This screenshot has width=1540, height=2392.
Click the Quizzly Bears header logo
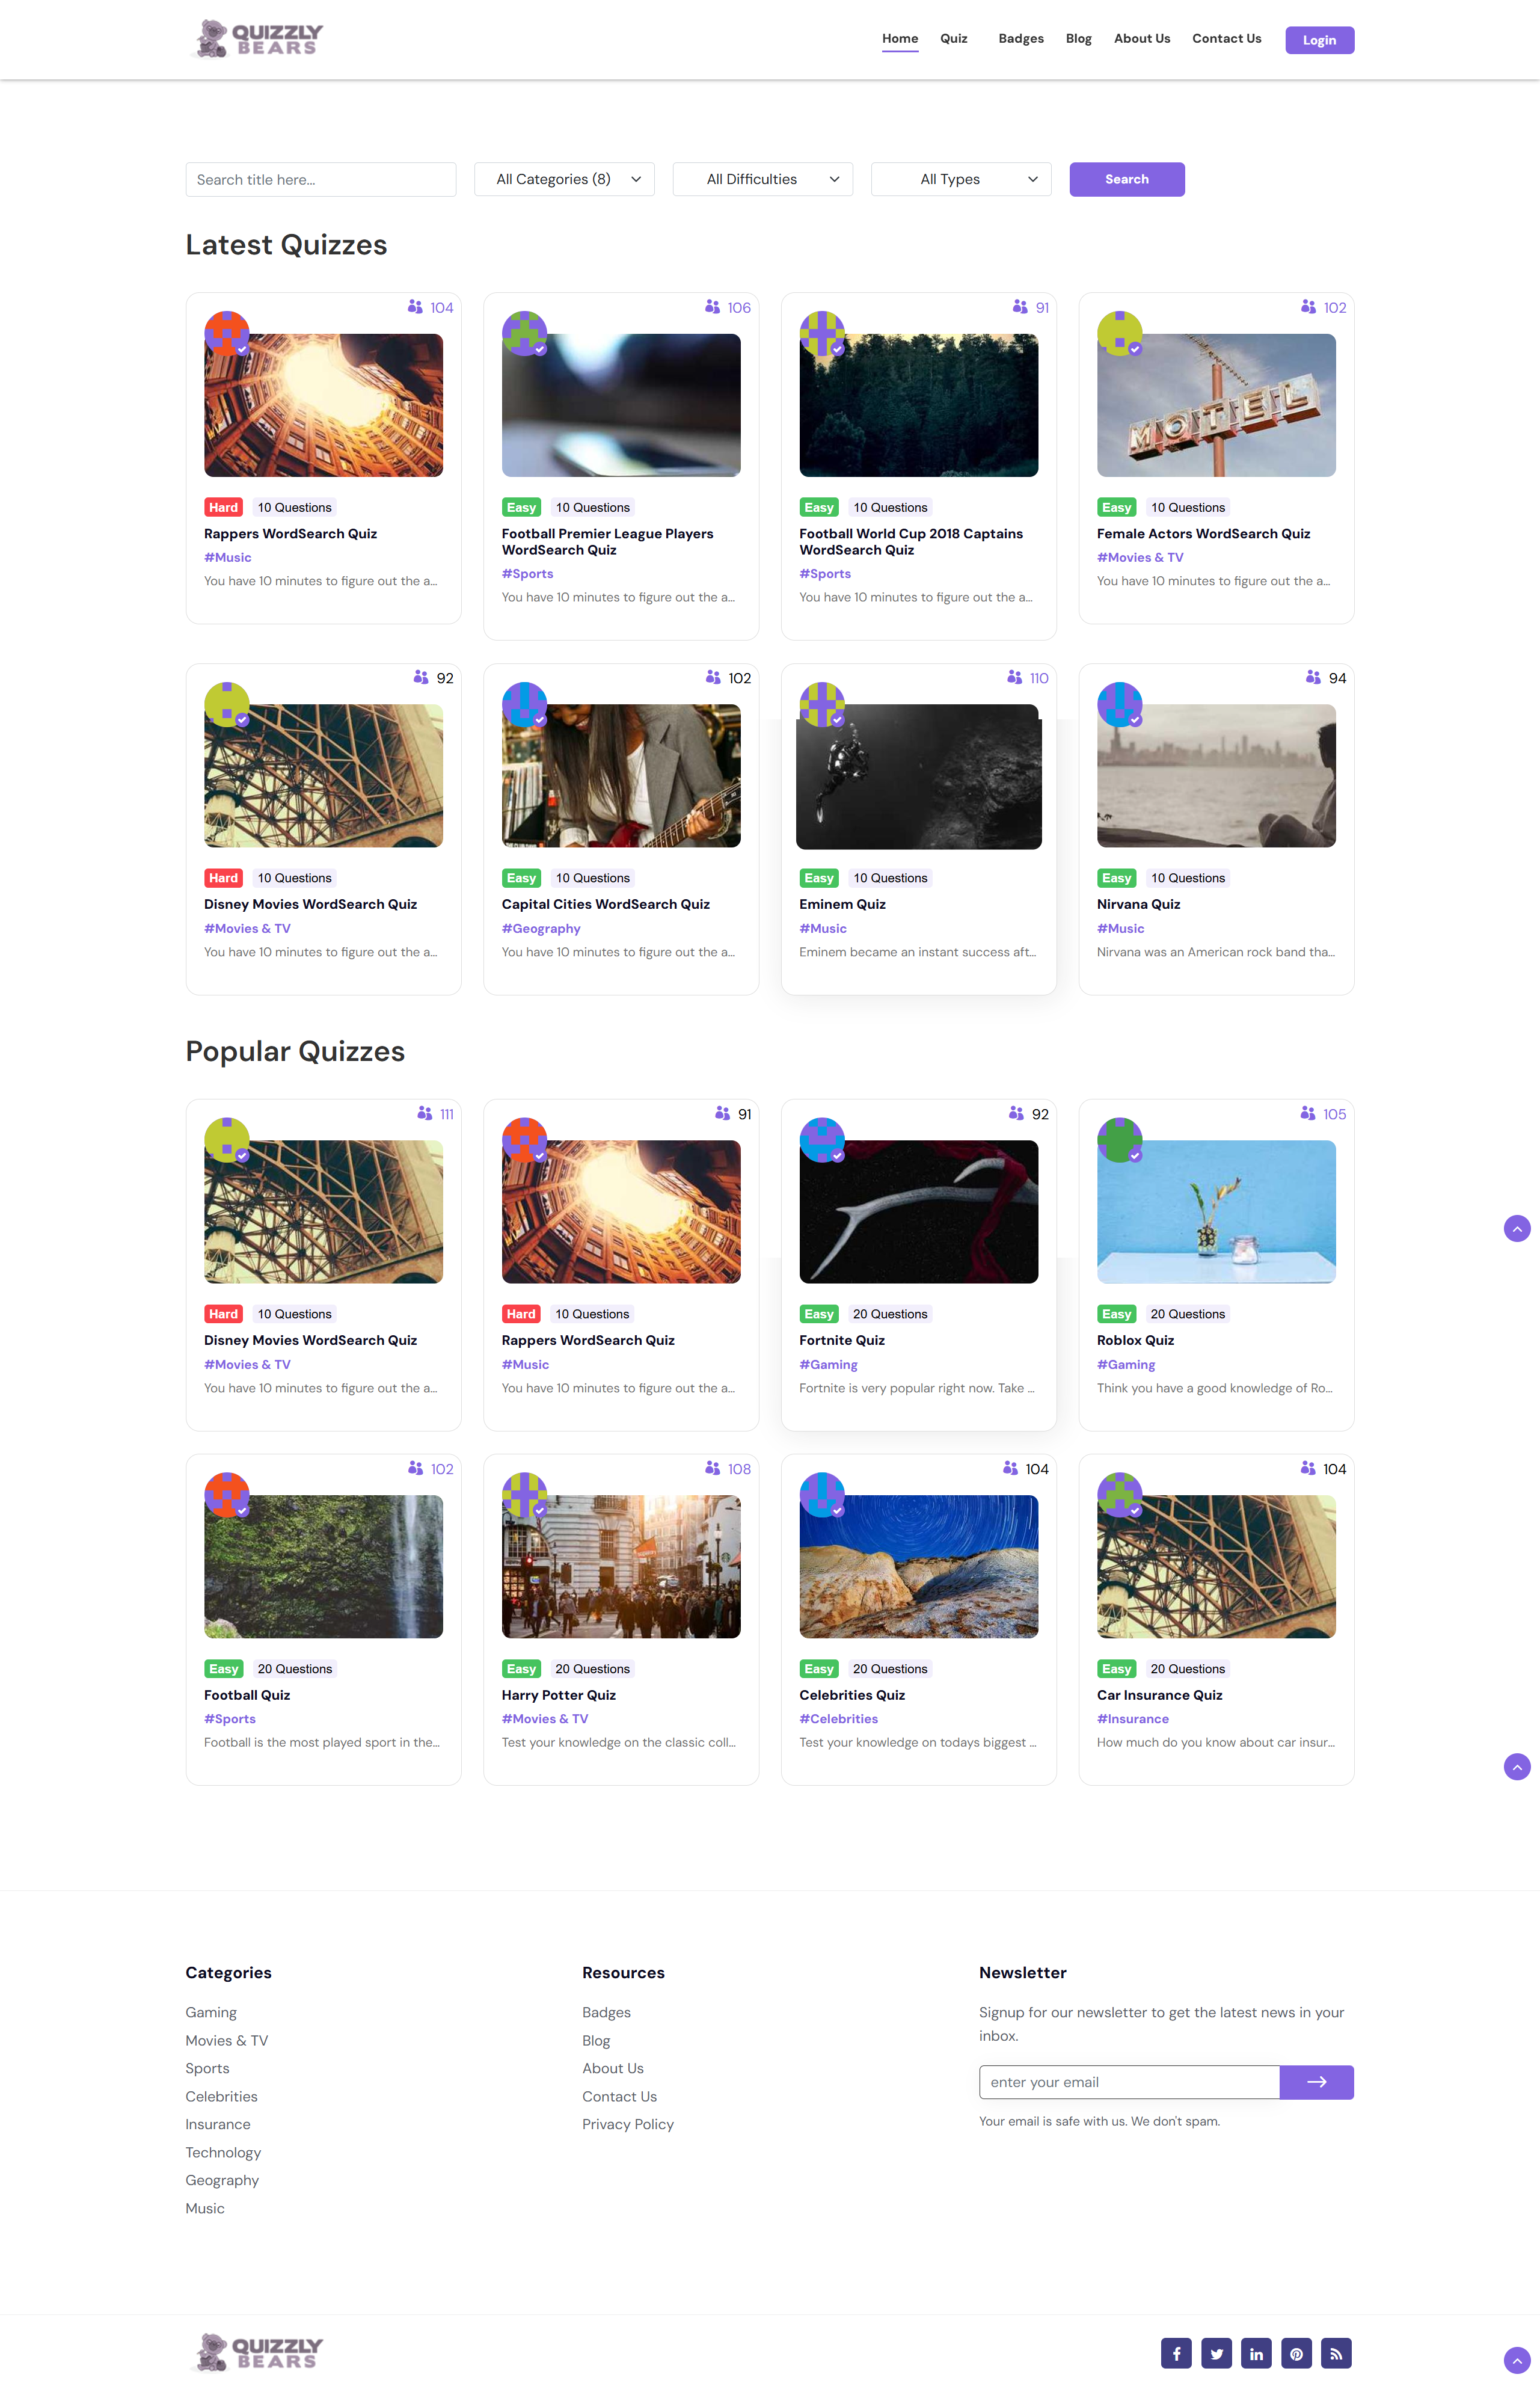(x=257, y=39)
